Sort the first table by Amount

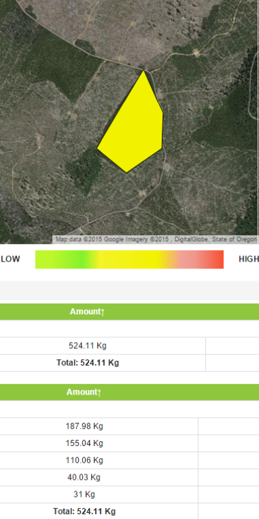[x=87, y=312]
